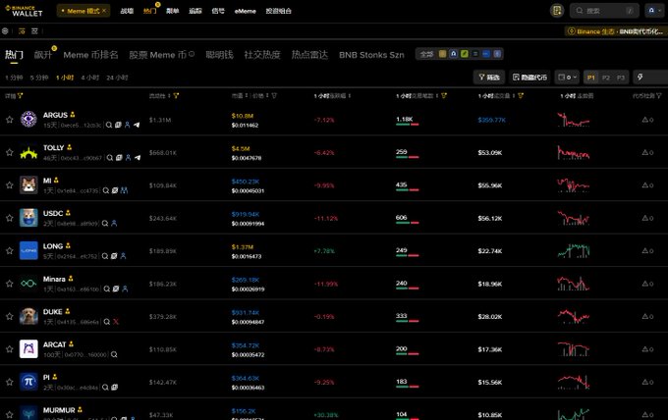
Task: Star the Minara token row
Action: (10, 284)
